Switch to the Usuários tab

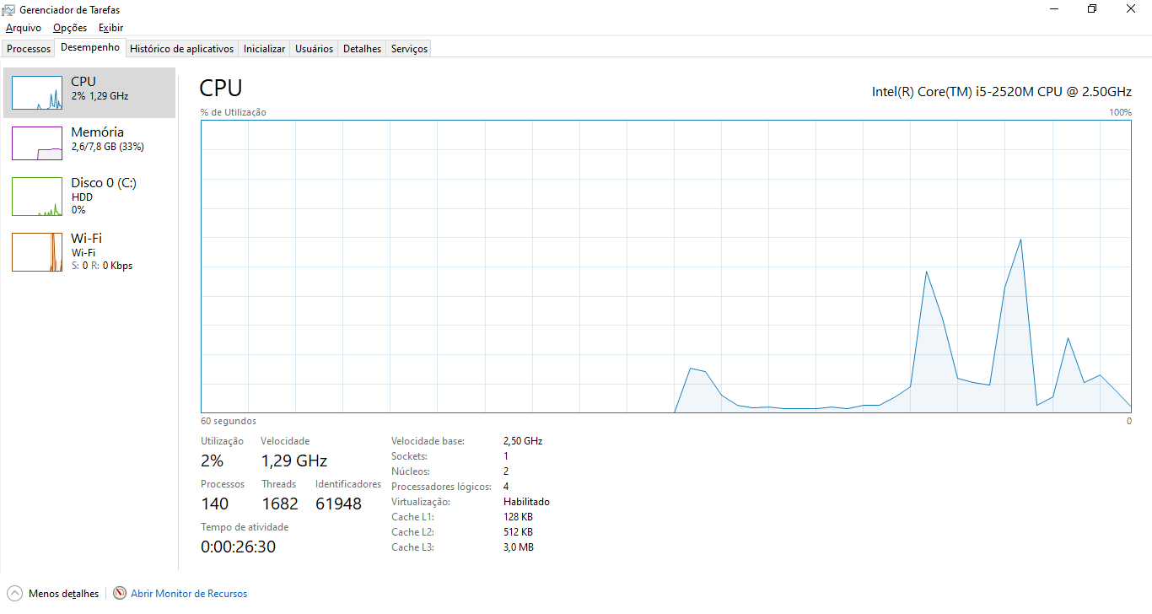(x=314, y=49)
